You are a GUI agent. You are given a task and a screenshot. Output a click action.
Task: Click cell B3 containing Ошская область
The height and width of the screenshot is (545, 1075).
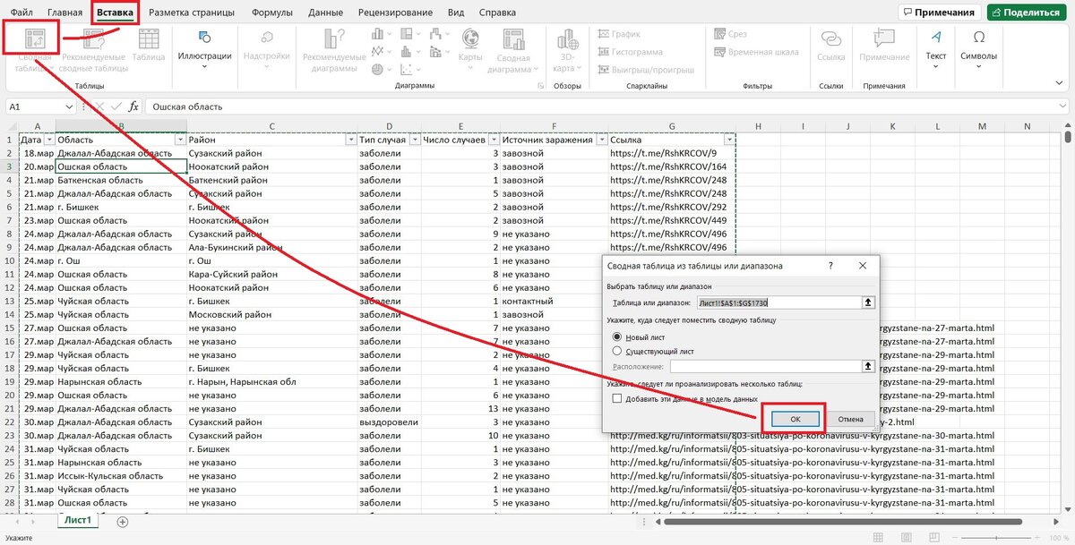[x=121, y=166]
